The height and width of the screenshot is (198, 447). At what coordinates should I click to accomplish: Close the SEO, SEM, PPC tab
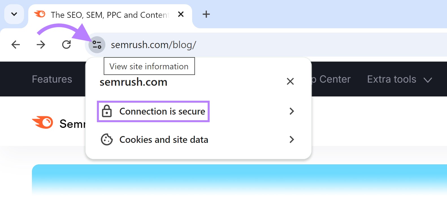coord(181,14)
